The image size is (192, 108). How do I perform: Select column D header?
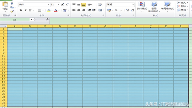(60, 26)
